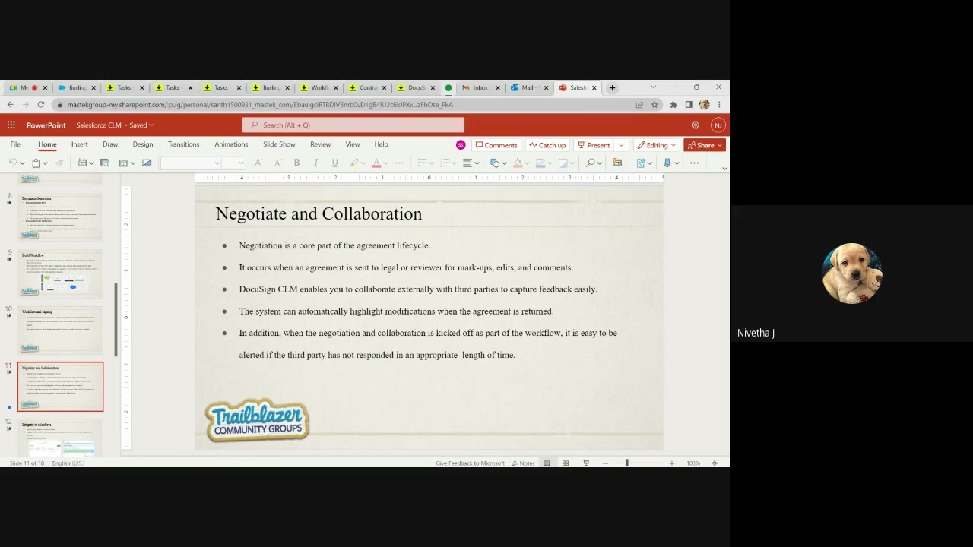Click Fit slide to window icon

pos(715,463)
